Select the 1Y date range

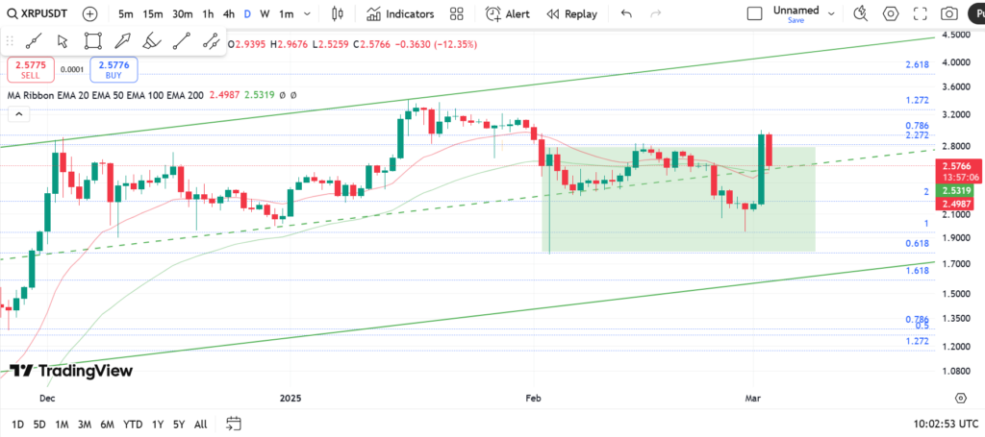[159, 424]
